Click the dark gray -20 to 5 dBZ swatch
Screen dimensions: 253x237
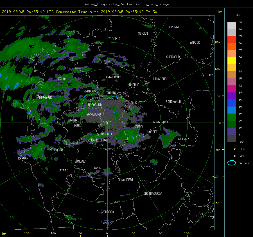pos(232,138)
